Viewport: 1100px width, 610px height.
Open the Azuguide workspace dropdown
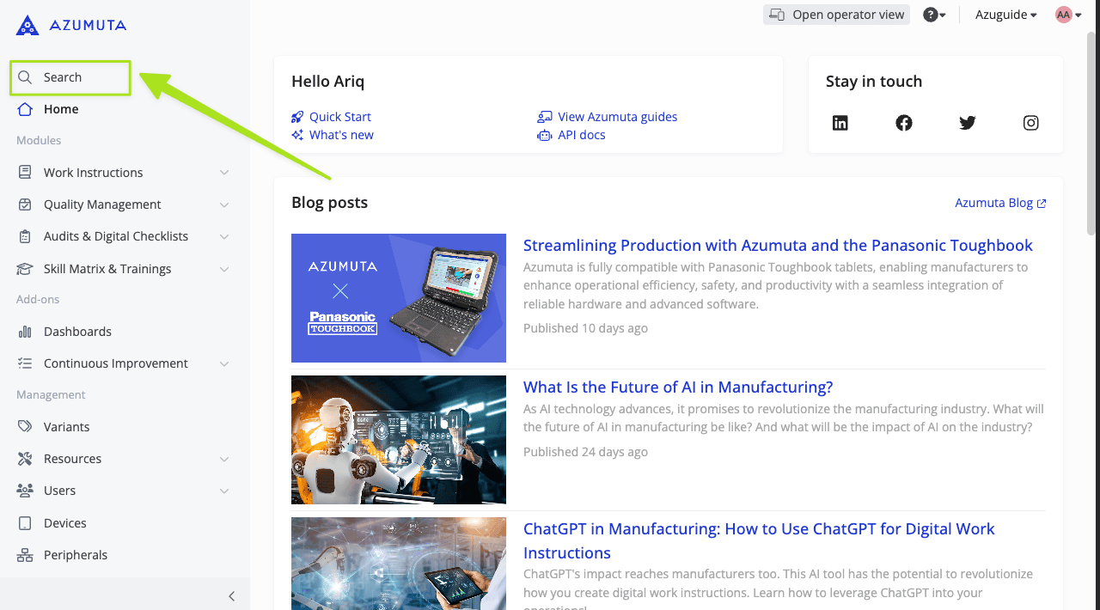coord(1005,15)
